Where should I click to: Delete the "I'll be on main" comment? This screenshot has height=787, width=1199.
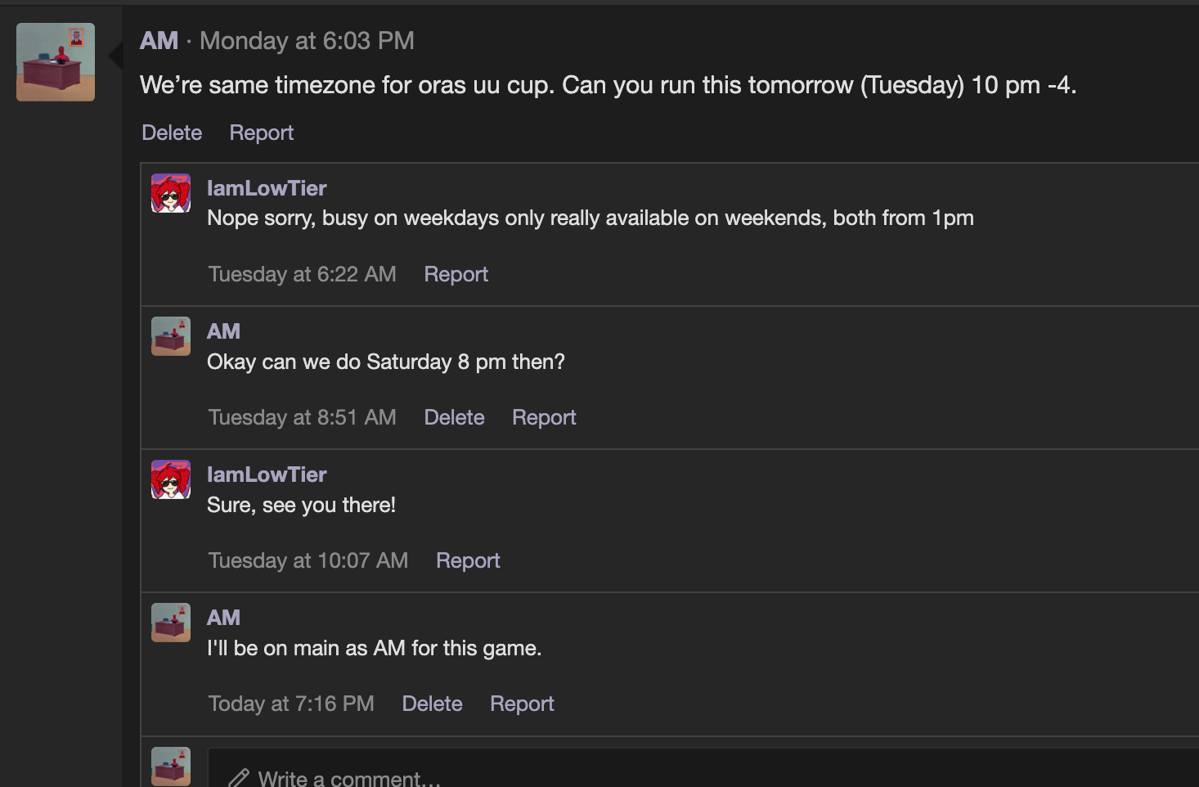point(432,704)
